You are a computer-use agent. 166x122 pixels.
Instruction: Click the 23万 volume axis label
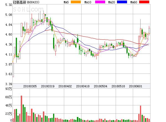coord(9,114)
